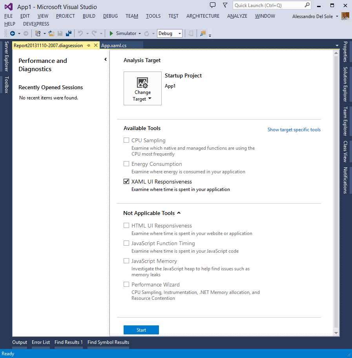This screenshot has height=358, width=352.
Task: Uncheck XAML UI Responsiveness
Action: (x=126, y=181)
